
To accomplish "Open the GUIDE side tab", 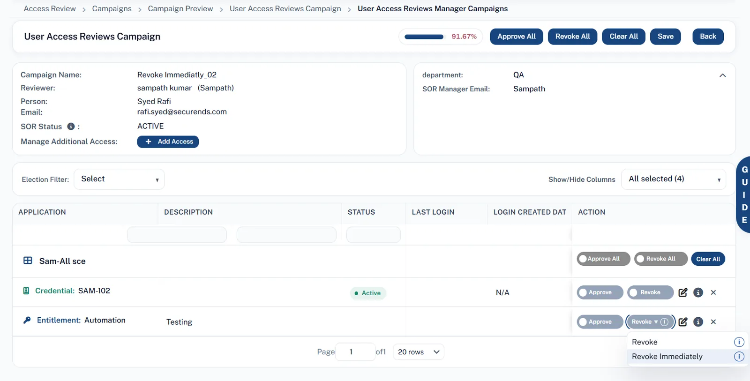I will (744, 194).
